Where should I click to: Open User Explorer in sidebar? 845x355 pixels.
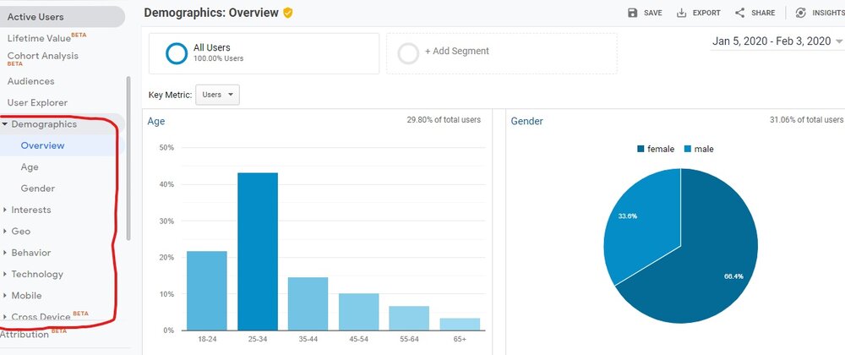click(37, 102)
